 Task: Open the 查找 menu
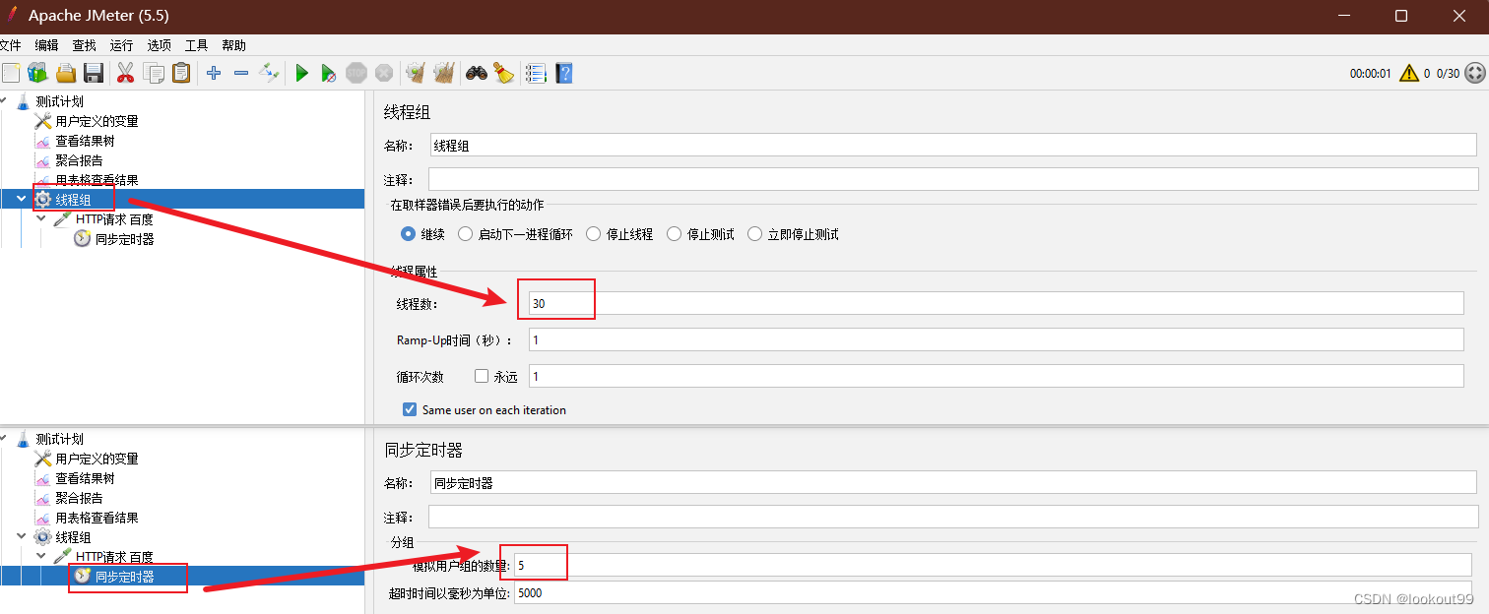pyautogui.click(x=84, y=45)
